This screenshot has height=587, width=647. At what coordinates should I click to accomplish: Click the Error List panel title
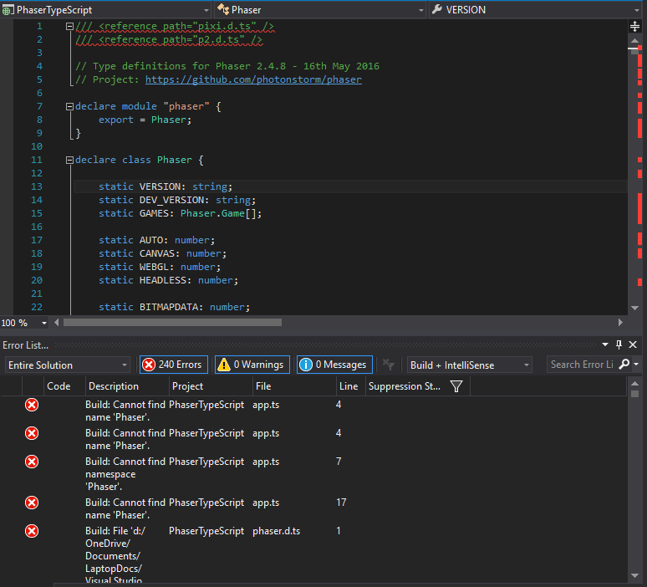(x=25, y=345)
